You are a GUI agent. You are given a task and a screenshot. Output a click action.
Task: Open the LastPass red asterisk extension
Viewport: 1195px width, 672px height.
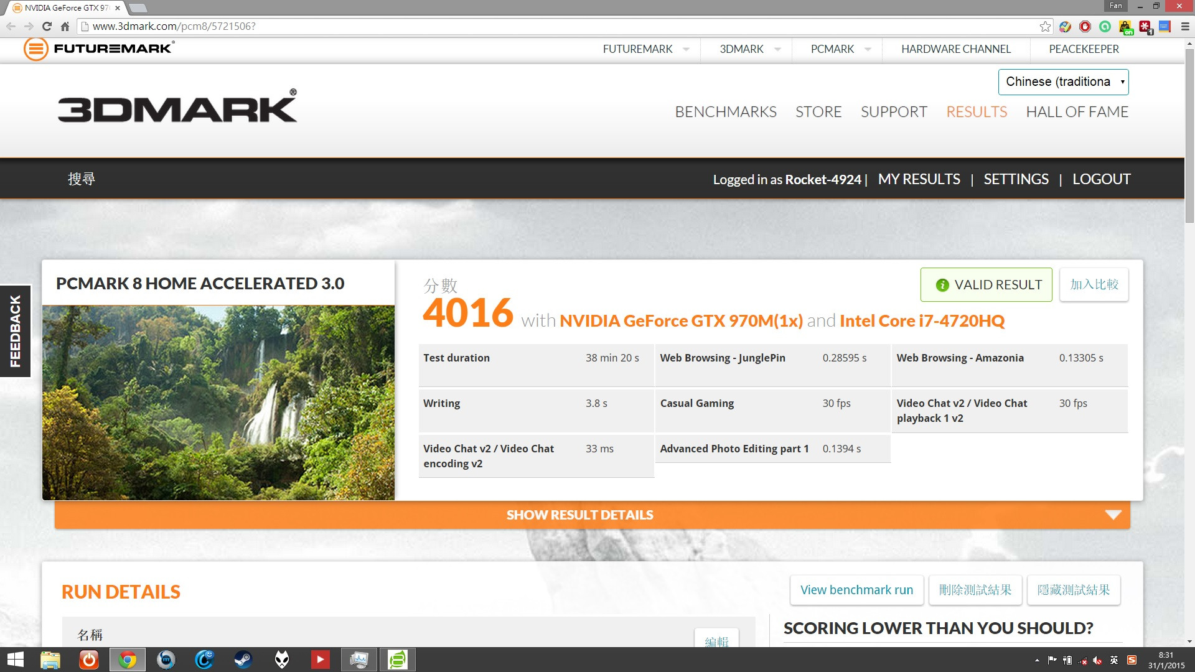[1145, 27]
